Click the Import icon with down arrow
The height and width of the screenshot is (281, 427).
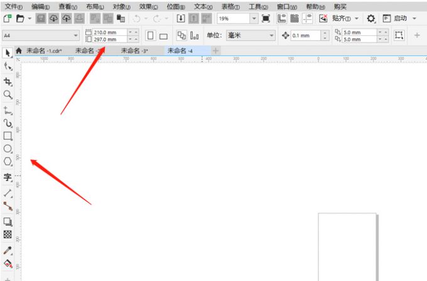click(x=181, y=18)
